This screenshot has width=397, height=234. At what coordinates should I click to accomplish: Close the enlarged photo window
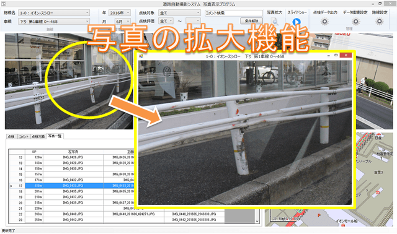coord(346,55)
